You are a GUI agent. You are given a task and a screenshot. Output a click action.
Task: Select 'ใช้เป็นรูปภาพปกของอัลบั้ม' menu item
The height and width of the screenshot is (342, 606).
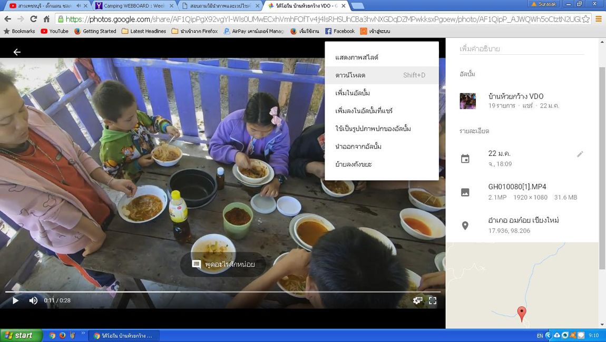tap(382, 128)
